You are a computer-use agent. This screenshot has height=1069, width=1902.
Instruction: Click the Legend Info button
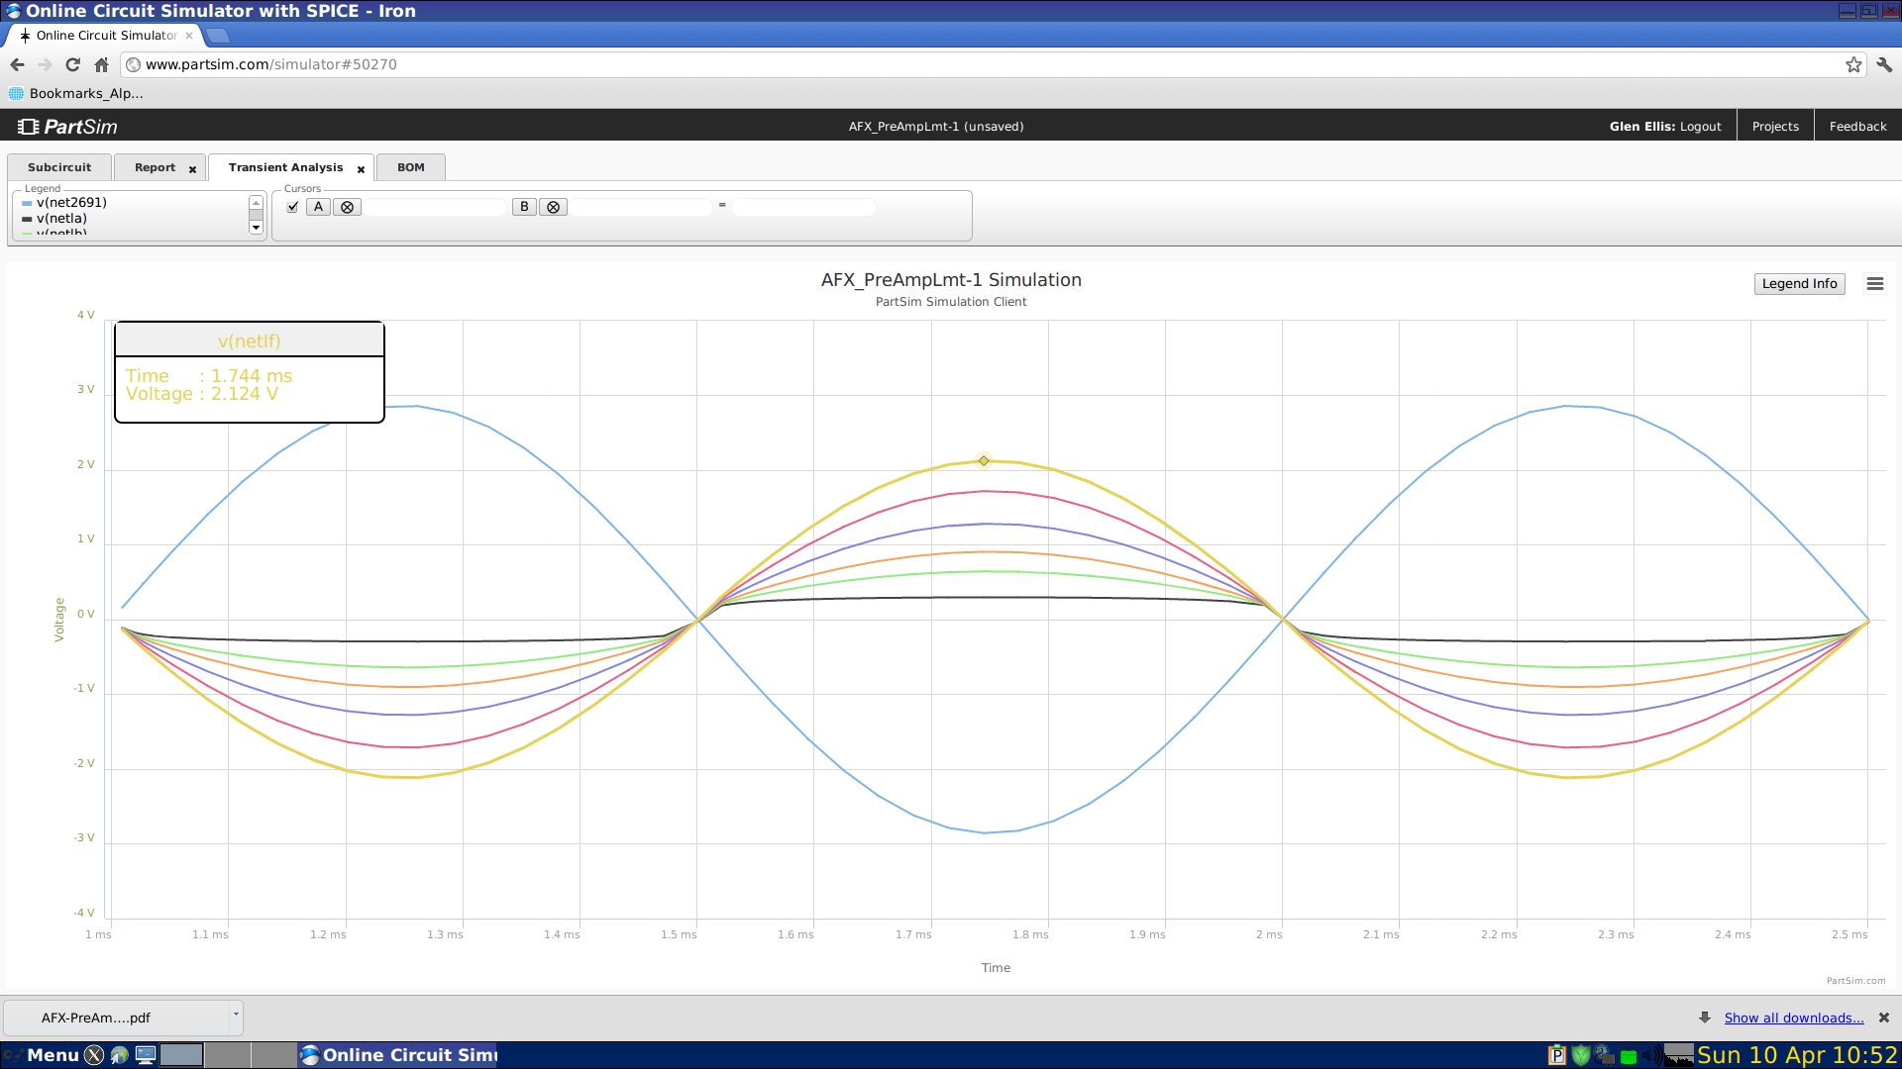tap(1799, 284)
